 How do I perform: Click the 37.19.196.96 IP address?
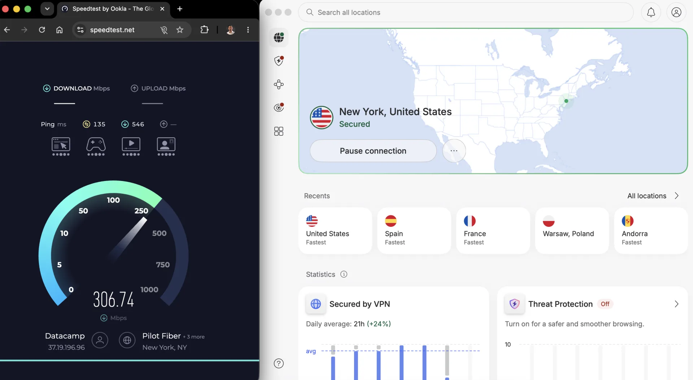point(66,347)
